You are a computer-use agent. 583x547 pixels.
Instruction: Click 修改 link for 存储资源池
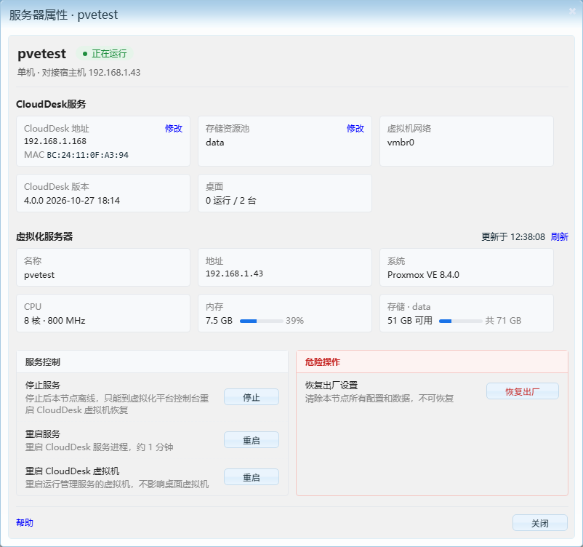[x=355, y=128]
